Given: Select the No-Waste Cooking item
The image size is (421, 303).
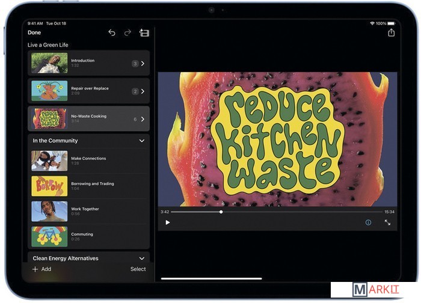Looking at the screenshot, I should coord(89,118).
